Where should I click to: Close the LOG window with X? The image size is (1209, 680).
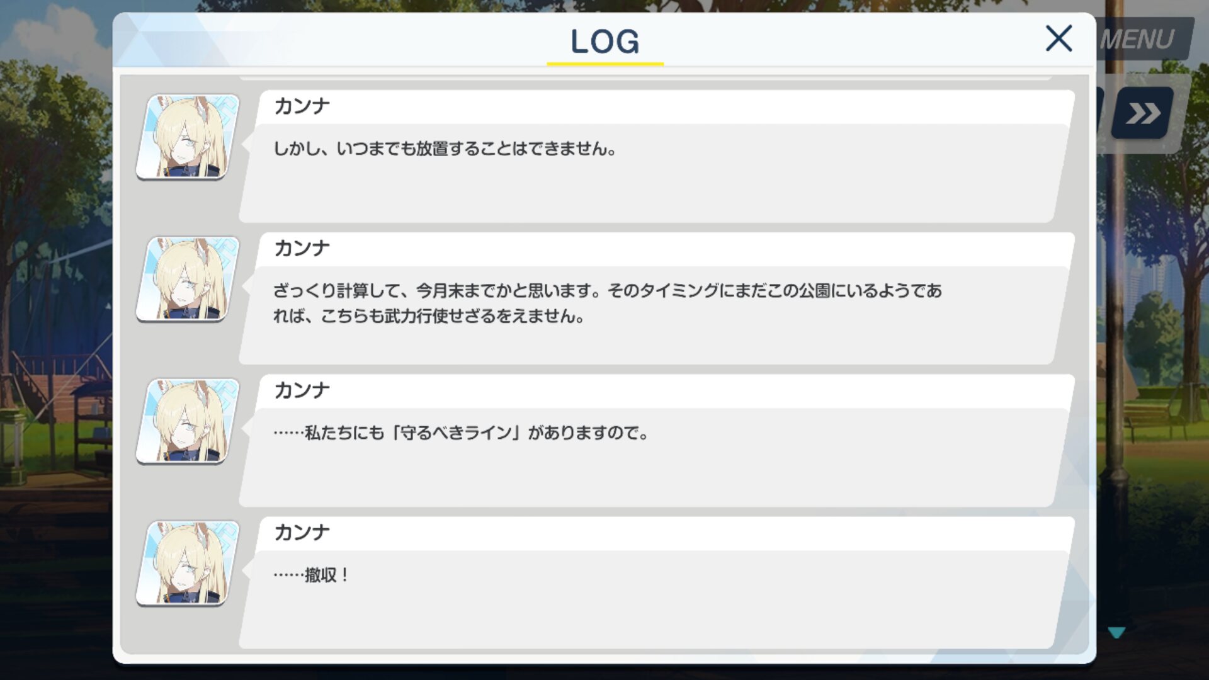click(x=1059, y=38)
